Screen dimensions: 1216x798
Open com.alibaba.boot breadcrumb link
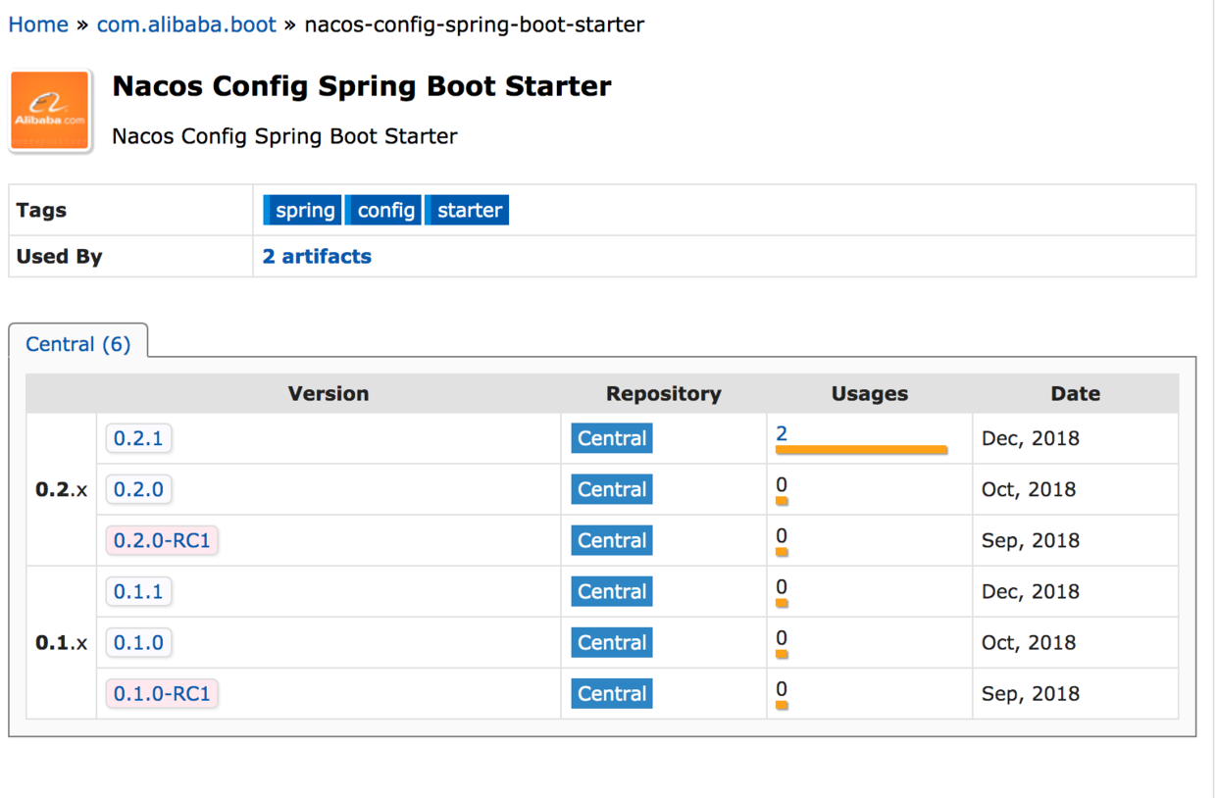186,25
